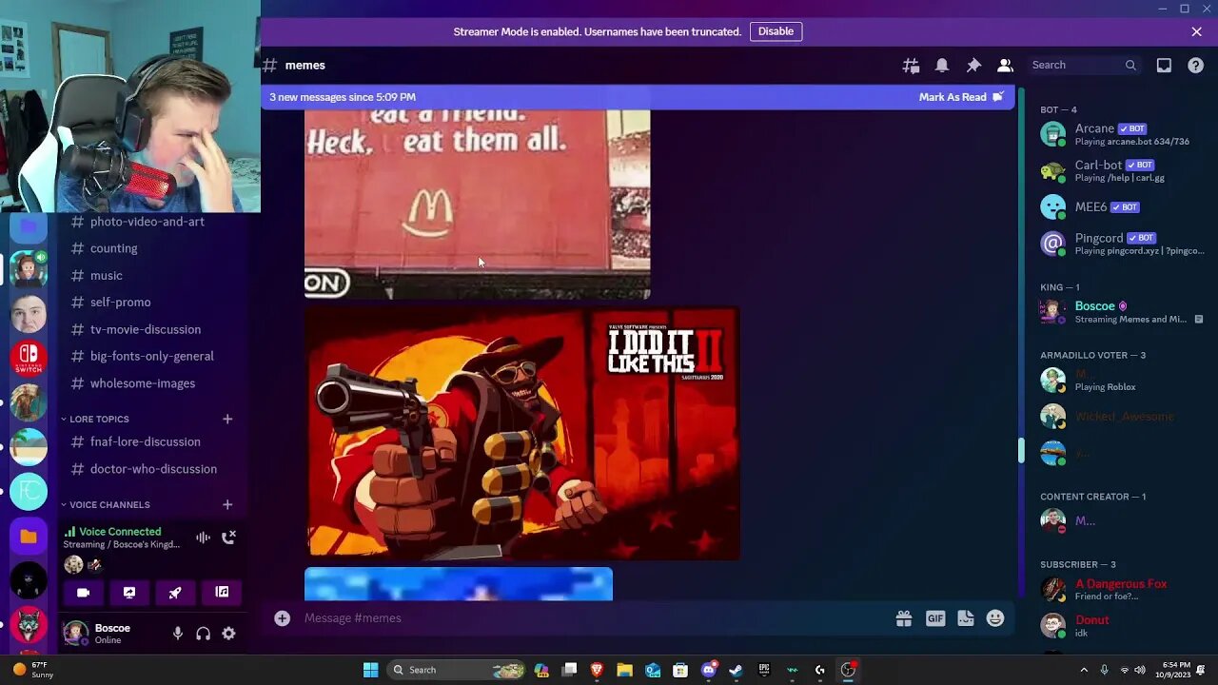Start an activity with the rocket icon
This screenshot has height=685, width=1218.
point(175,593)
